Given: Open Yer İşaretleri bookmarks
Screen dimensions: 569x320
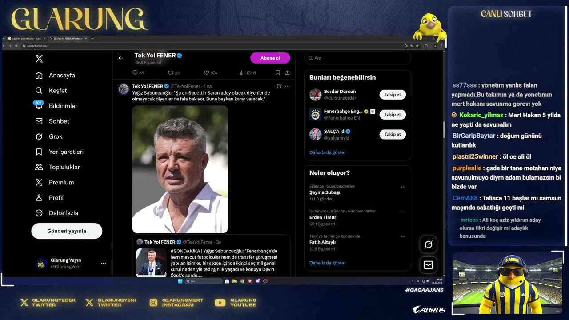Looking at the screenshot, I should click(60, 152).
